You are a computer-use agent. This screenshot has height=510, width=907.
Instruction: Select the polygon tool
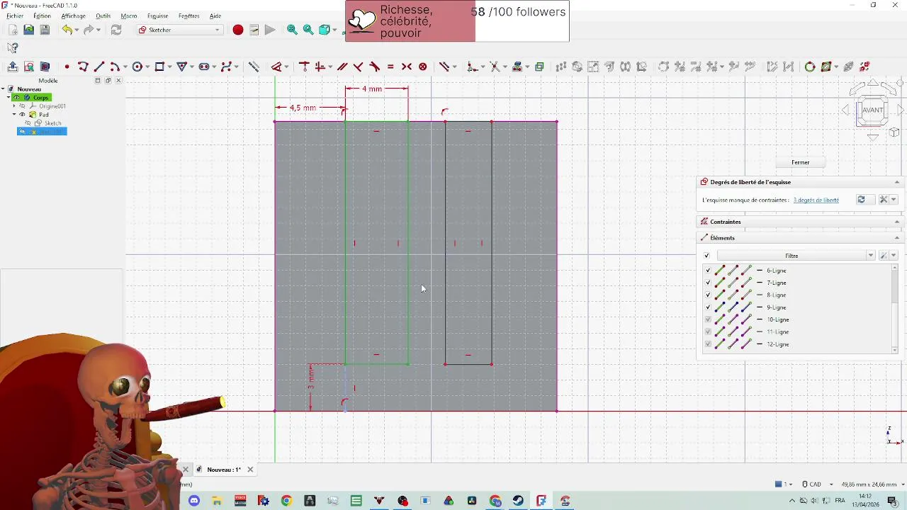[181, 67]
